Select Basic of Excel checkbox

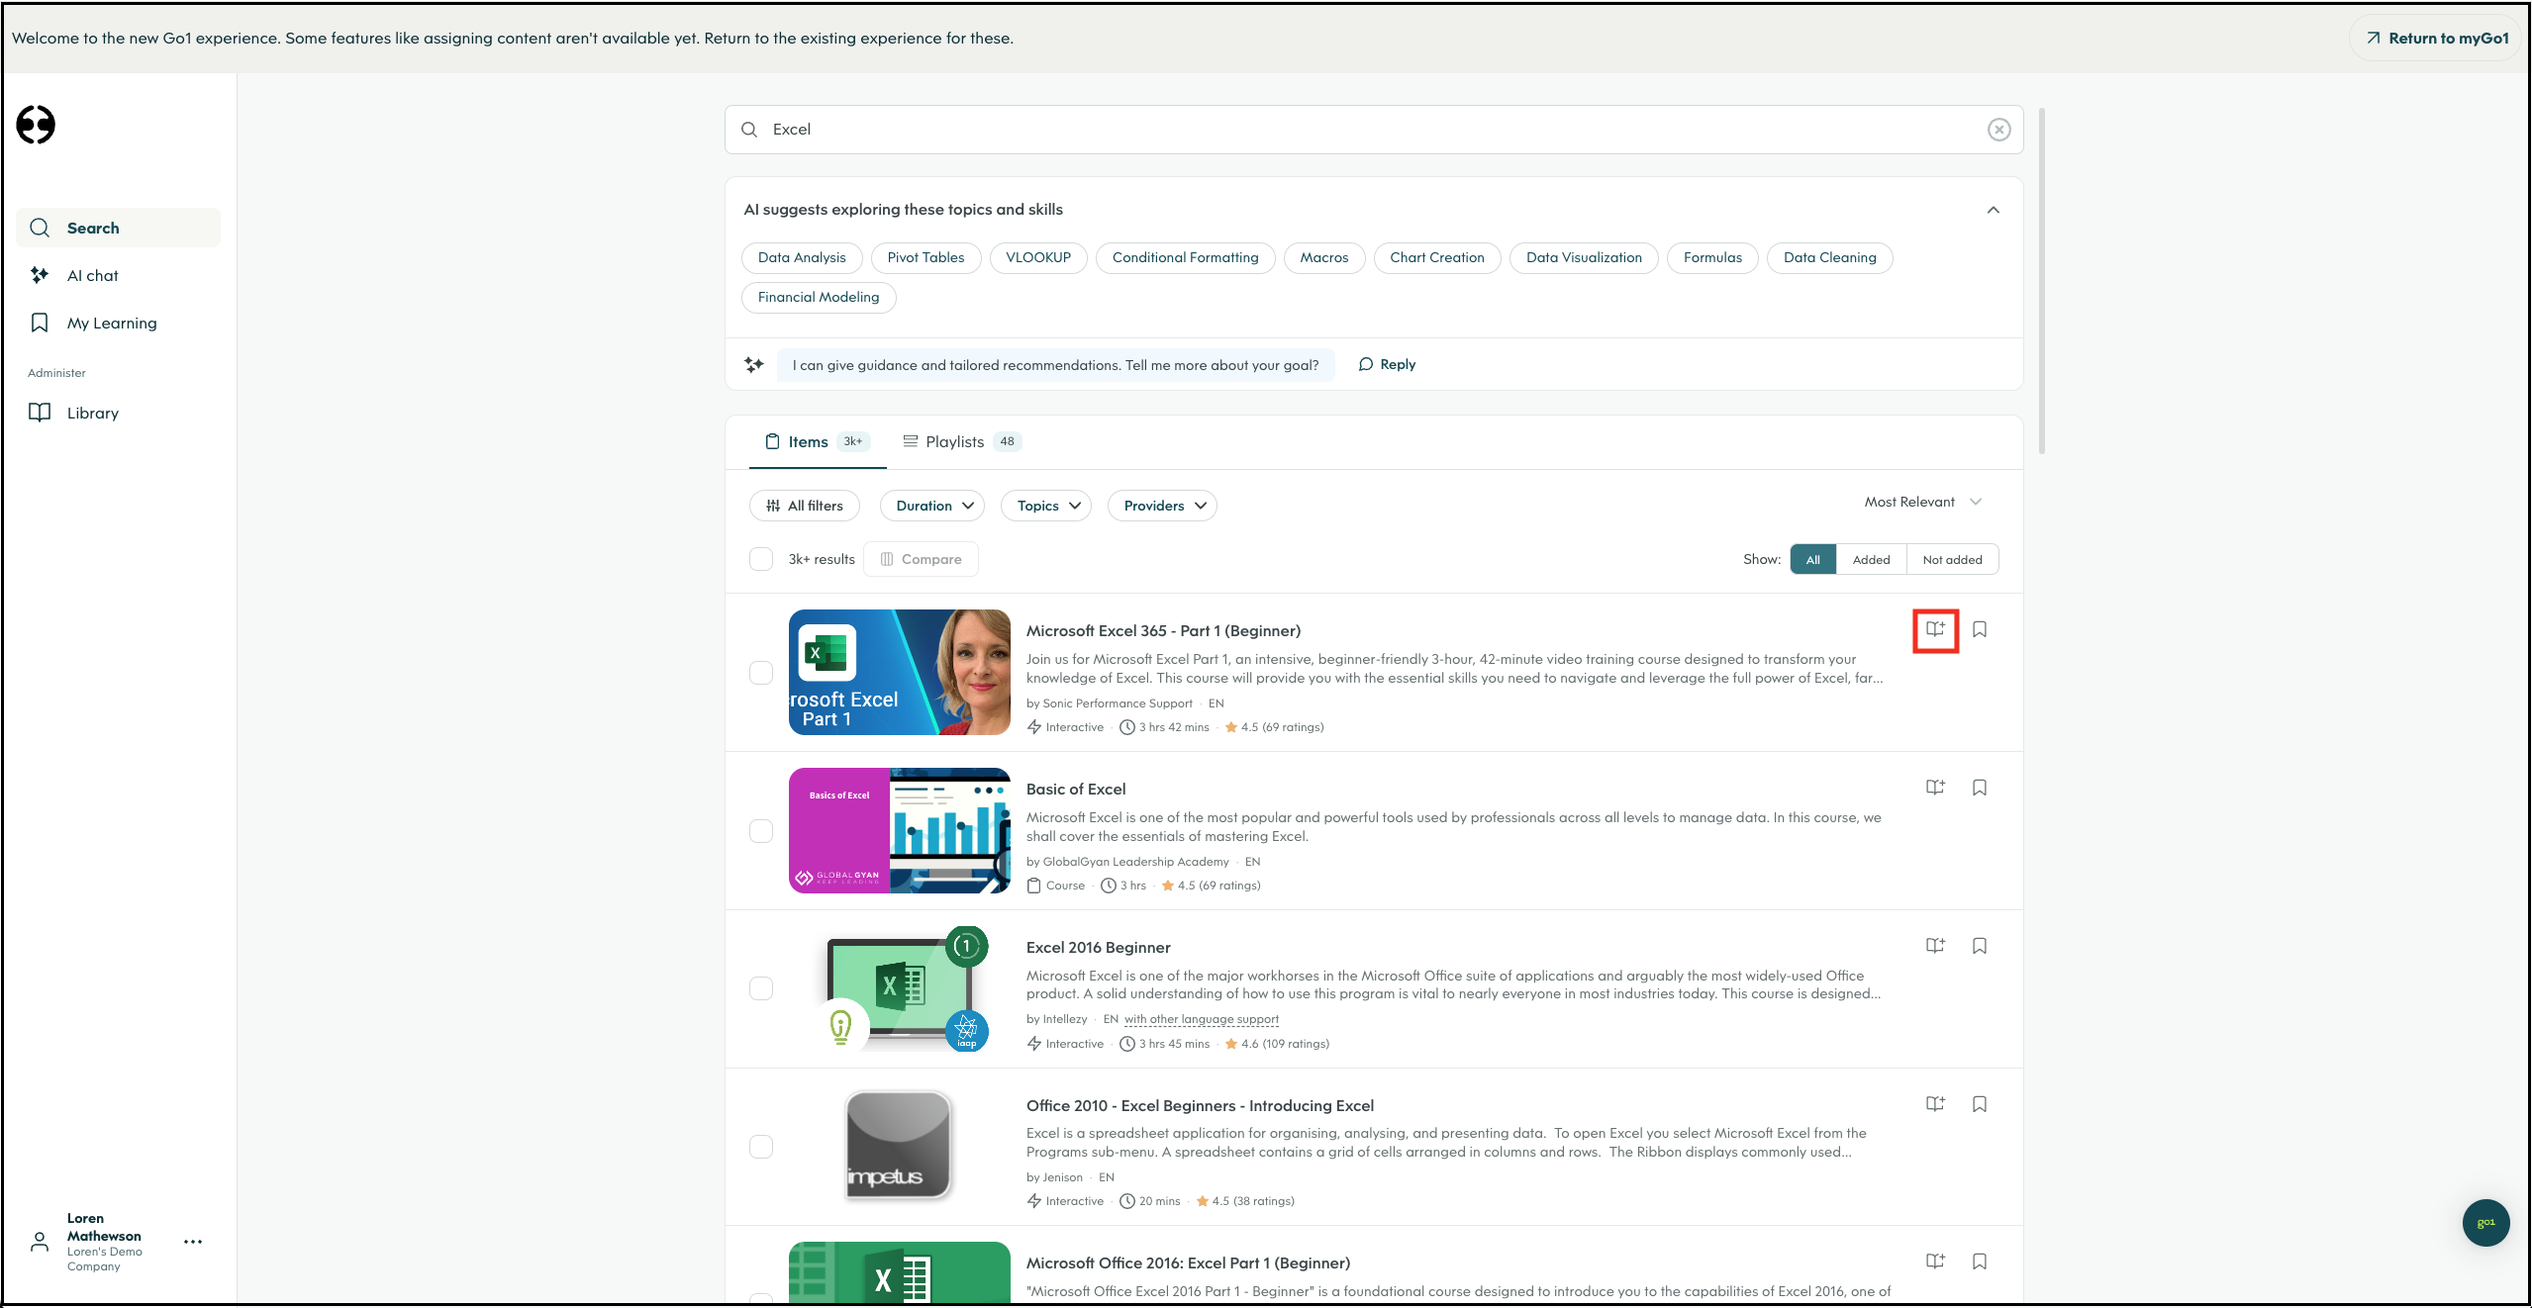(x=761, y=831)
